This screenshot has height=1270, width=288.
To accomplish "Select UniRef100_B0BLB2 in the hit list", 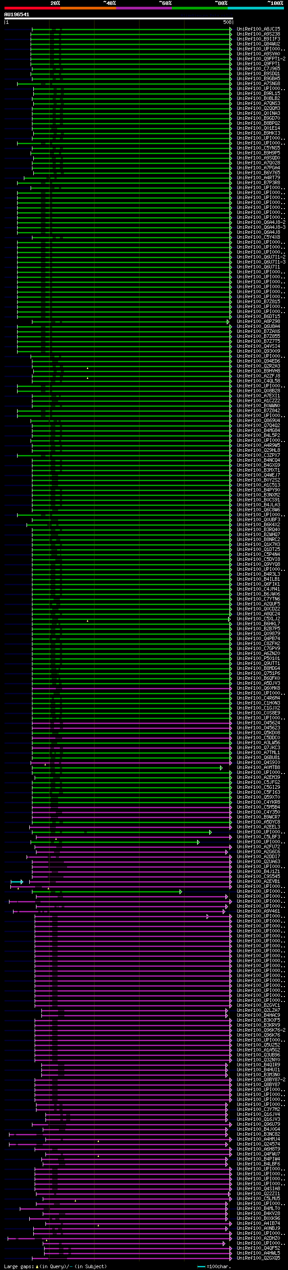I will [258, 98].
